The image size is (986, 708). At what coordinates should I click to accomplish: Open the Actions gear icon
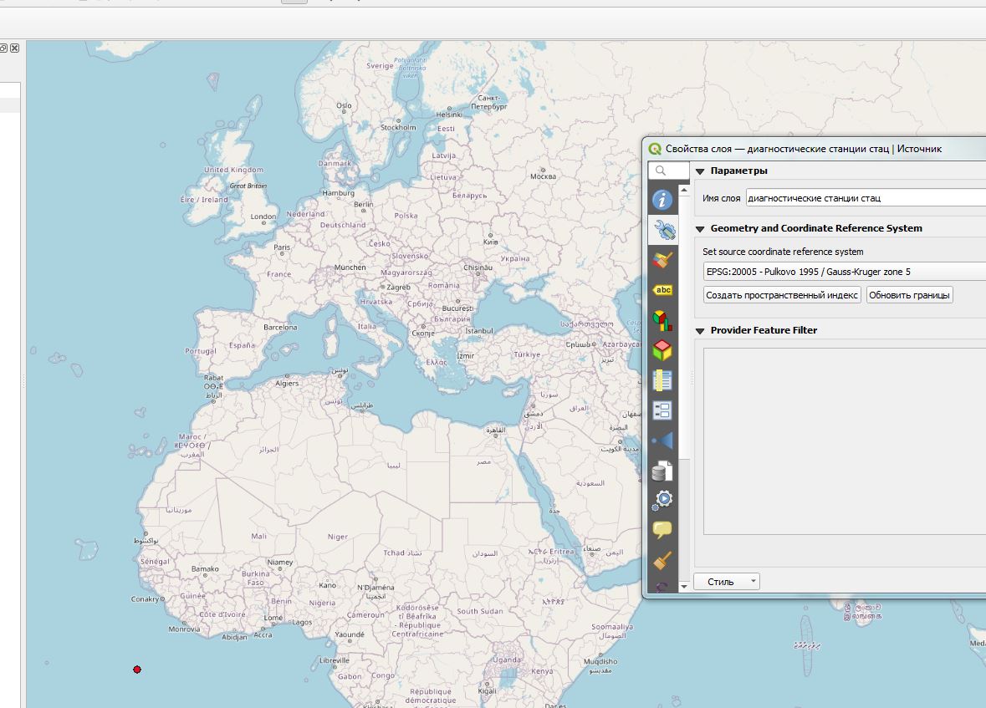coord(662,500)
